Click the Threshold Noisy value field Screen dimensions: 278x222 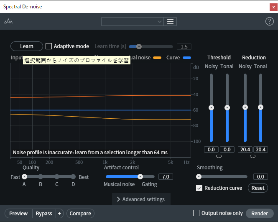coord(212,150)
